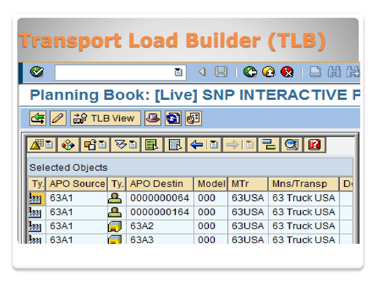
Task: Click 63 Truck USA in 0000000064 row
Action: tap(304, 198)
